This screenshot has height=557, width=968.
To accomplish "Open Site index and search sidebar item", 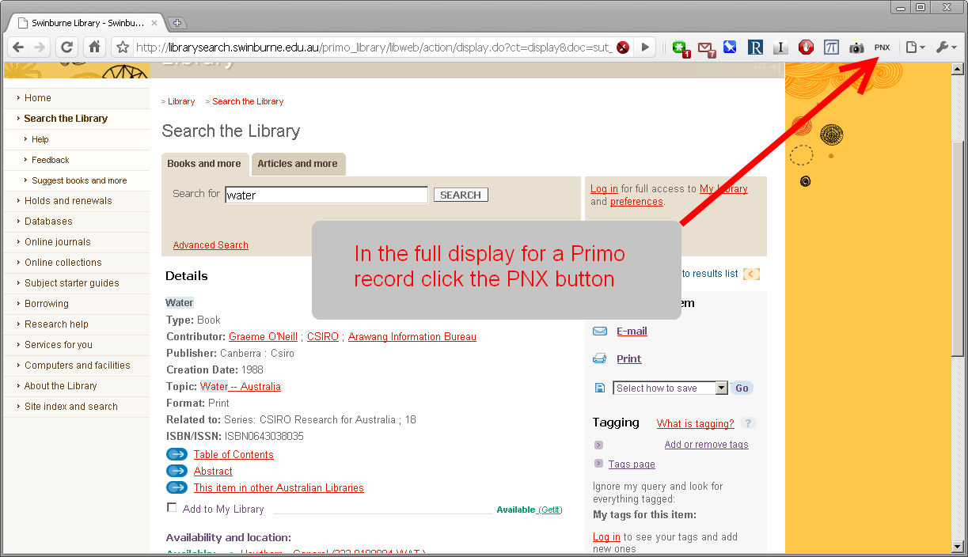I will point(71,407).
